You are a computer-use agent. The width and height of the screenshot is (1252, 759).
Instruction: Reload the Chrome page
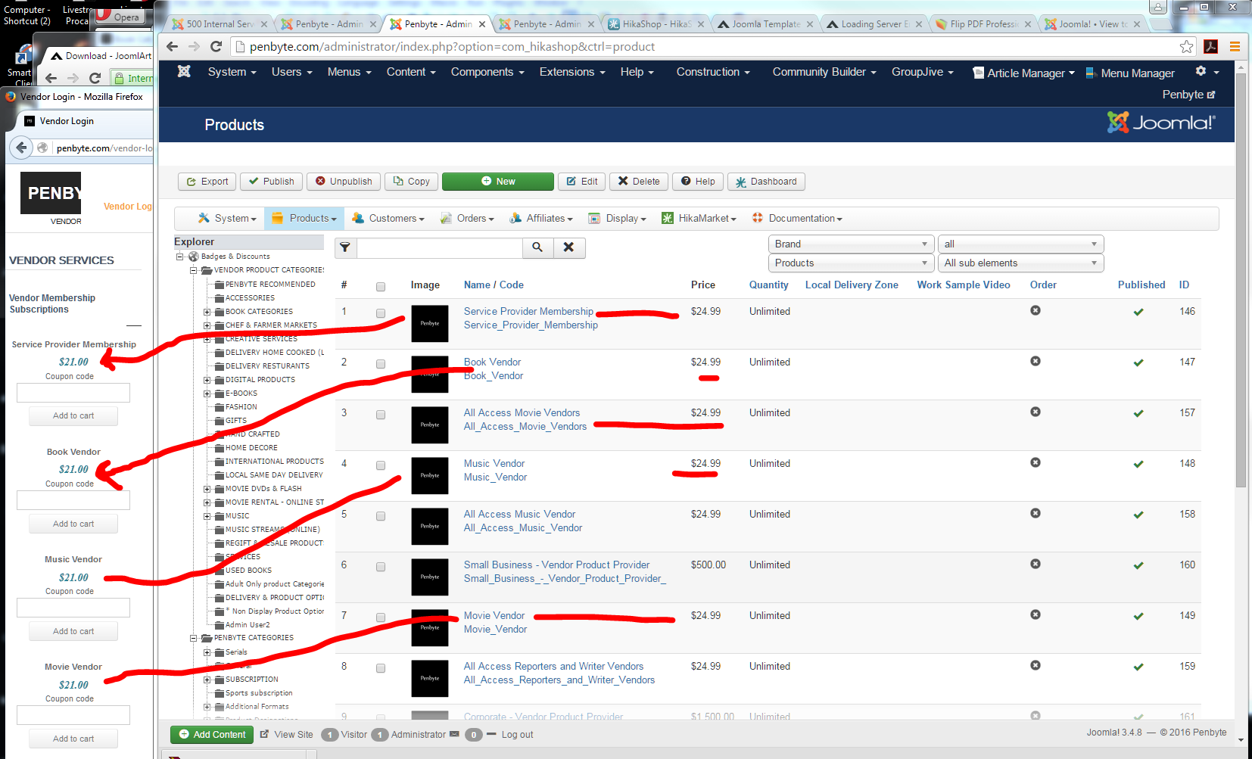pos(216,47)
